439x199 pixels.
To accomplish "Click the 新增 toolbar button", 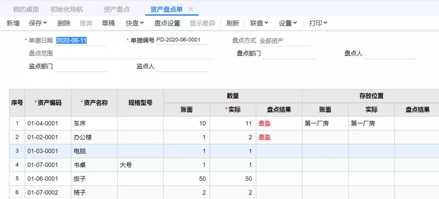I will (13, 24).
